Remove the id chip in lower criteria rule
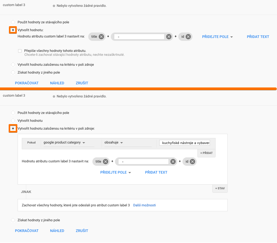 [192, 162]
